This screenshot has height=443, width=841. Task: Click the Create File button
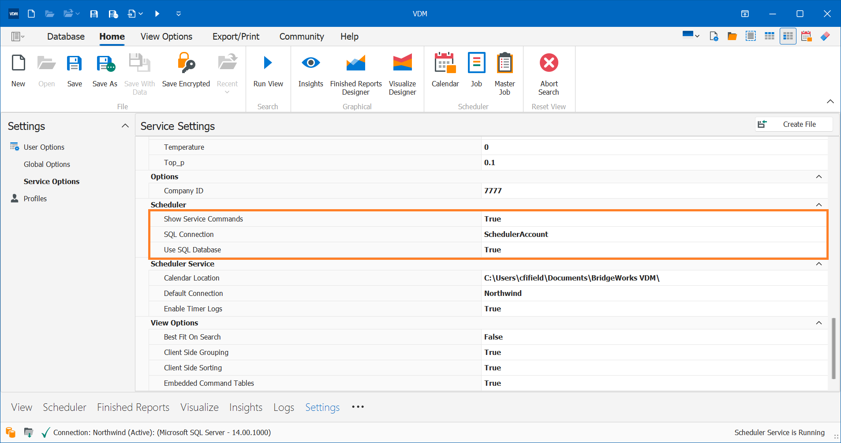click(794, 124)
